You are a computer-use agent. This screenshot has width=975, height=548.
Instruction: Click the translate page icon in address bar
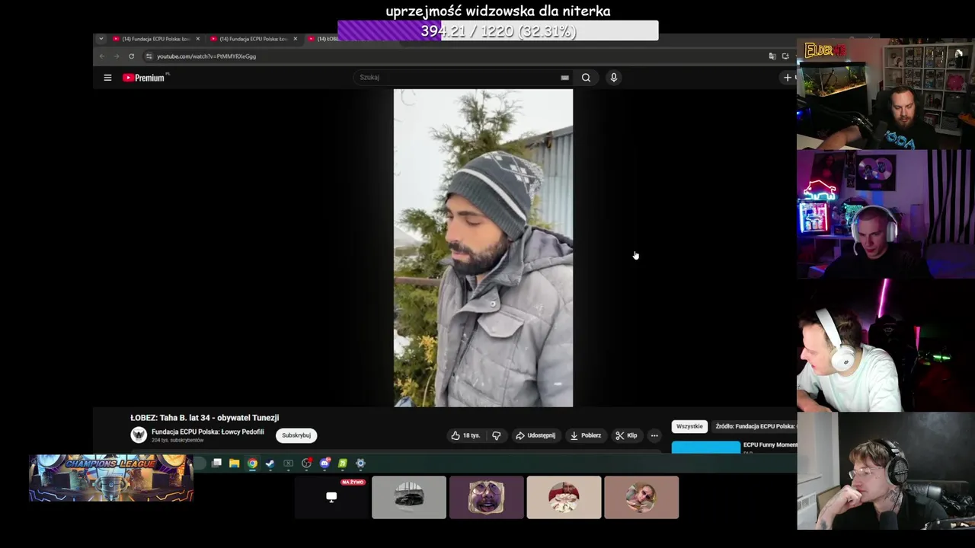[x=772, y=56]
